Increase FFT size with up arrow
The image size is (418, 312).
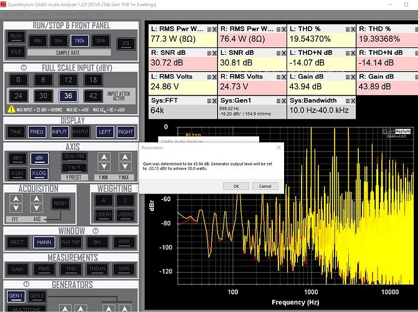pyautogui.click(x=16, y=198)
